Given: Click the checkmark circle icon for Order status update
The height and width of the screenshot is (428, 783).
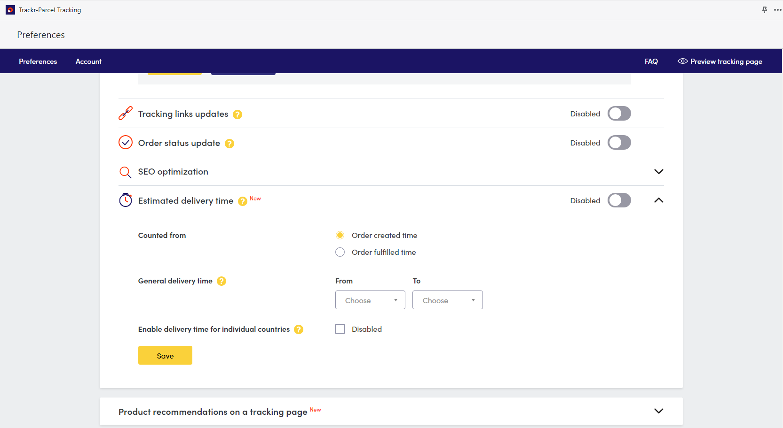Looking at the screenshot, I should 126,142.
